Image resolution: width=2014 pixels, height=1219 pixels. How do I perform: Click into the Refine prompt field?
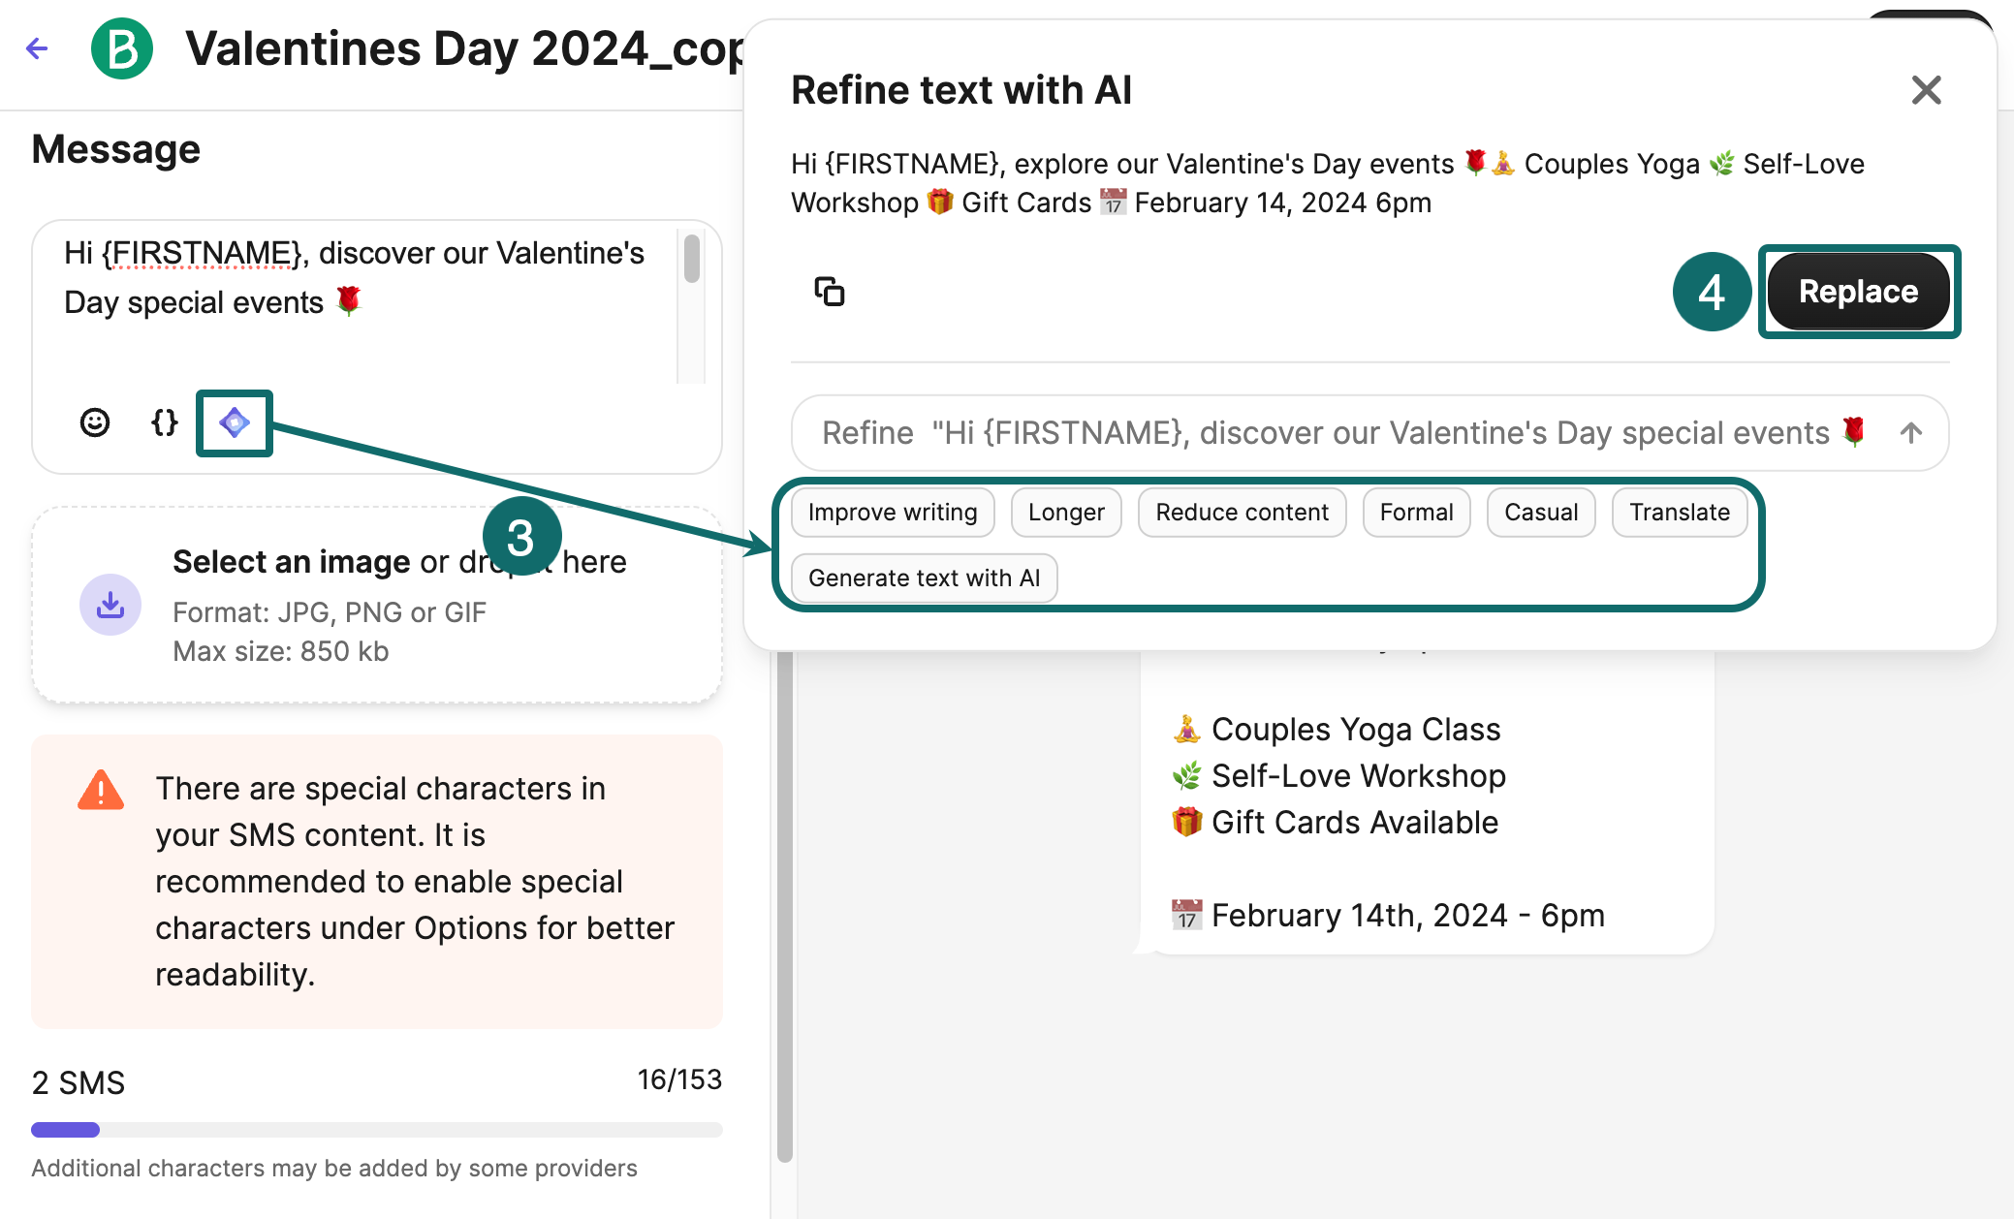1337,433
